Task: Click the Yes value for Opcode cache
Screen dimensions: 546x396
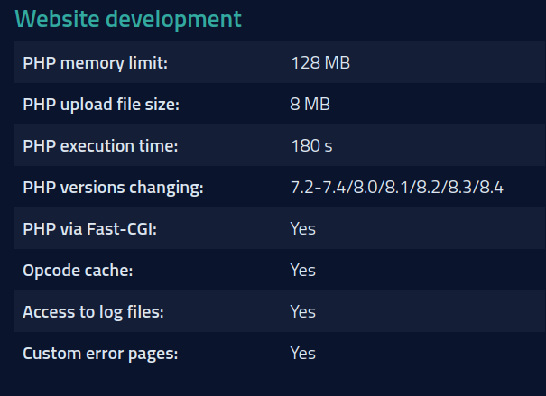Action: [303, 270]
